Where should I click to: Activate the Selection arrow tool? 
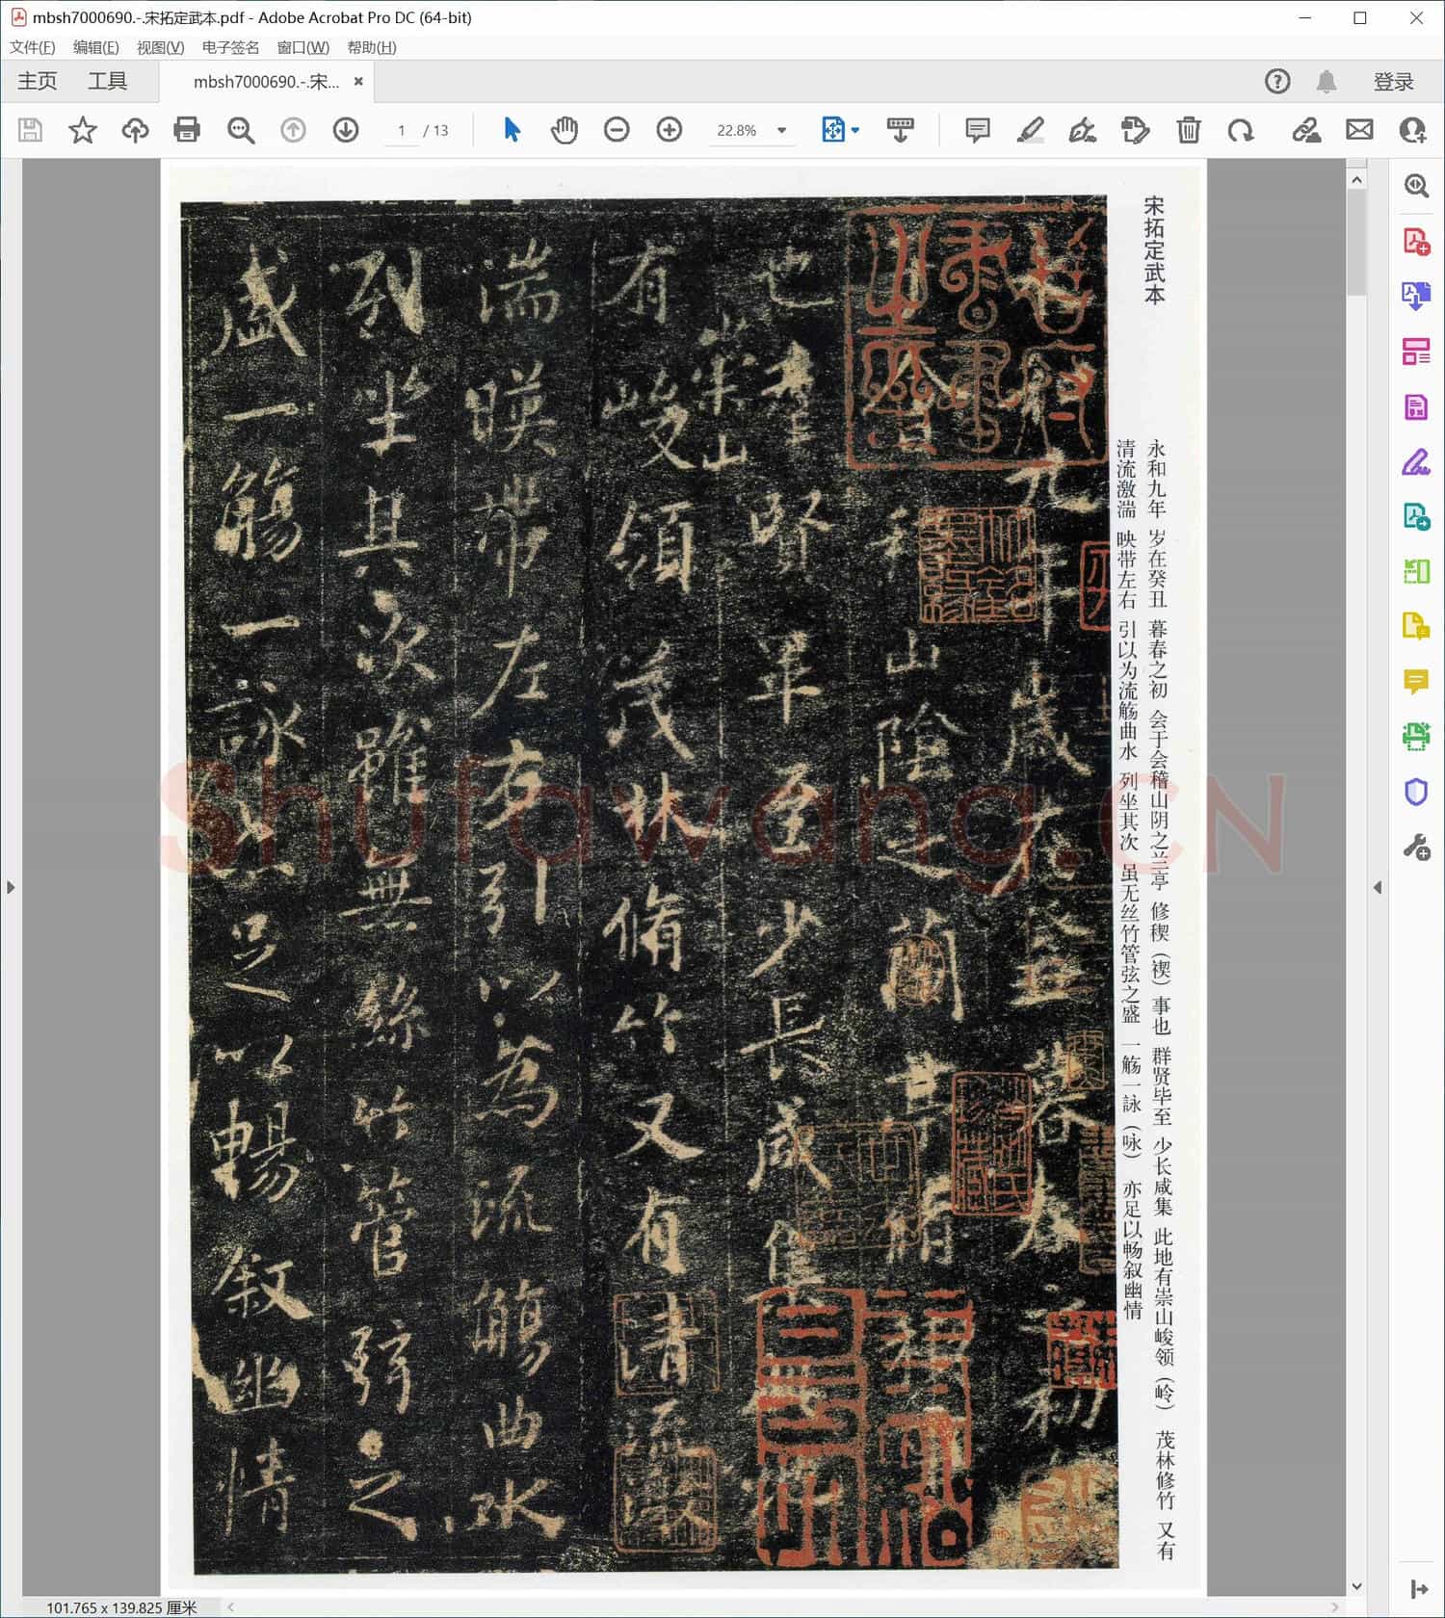[512, 130]
